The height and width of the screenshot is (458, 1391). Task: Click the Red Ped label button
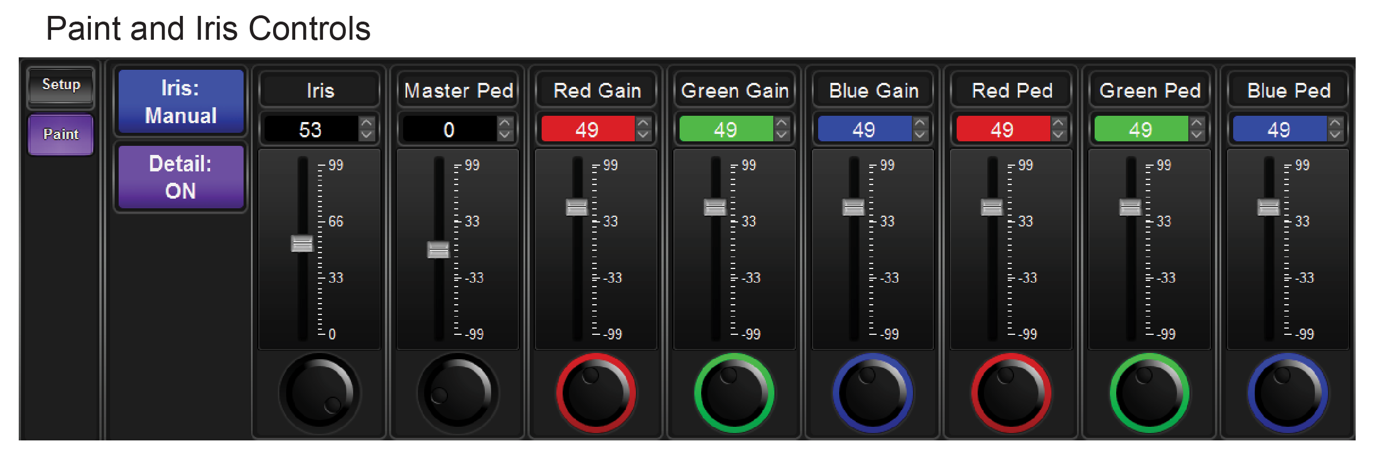(1012, 90)
